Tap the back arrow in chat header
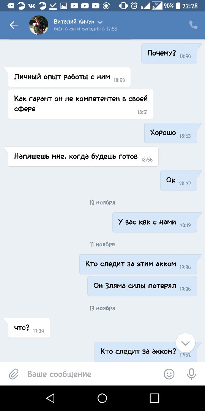This screenshot has width=205, height=411. coord(14,25)
